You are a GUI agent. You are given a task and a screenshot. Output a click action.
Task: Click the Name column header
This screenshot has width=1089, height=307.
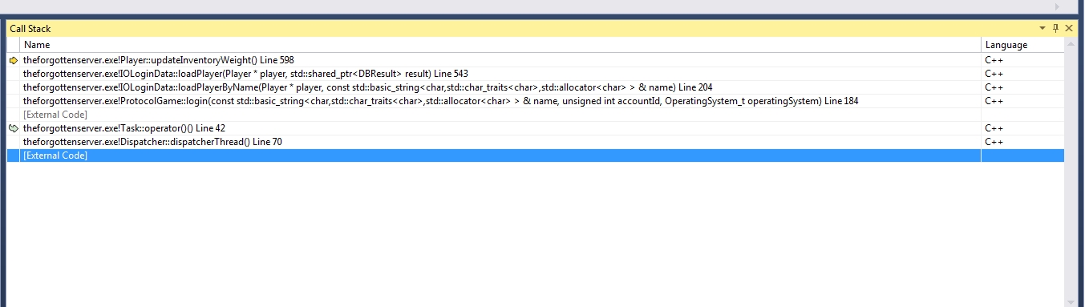(501, 45)
